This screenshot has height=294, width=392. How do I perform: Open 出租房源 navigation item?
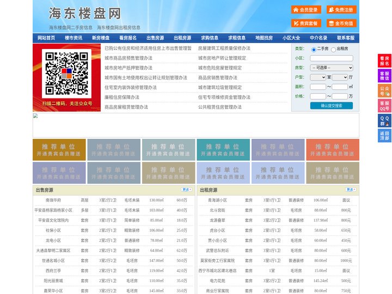pos(182,38)
